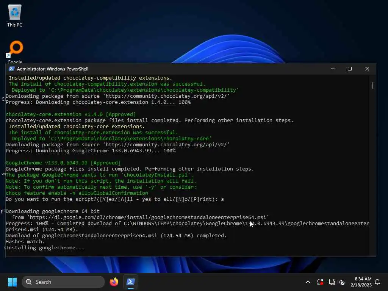Click 'chocolatey-core.extension v1.4.0 [Approved]' line
Image resolution: width=388 pixels, height=291 pixels.
tap(71, 114)
